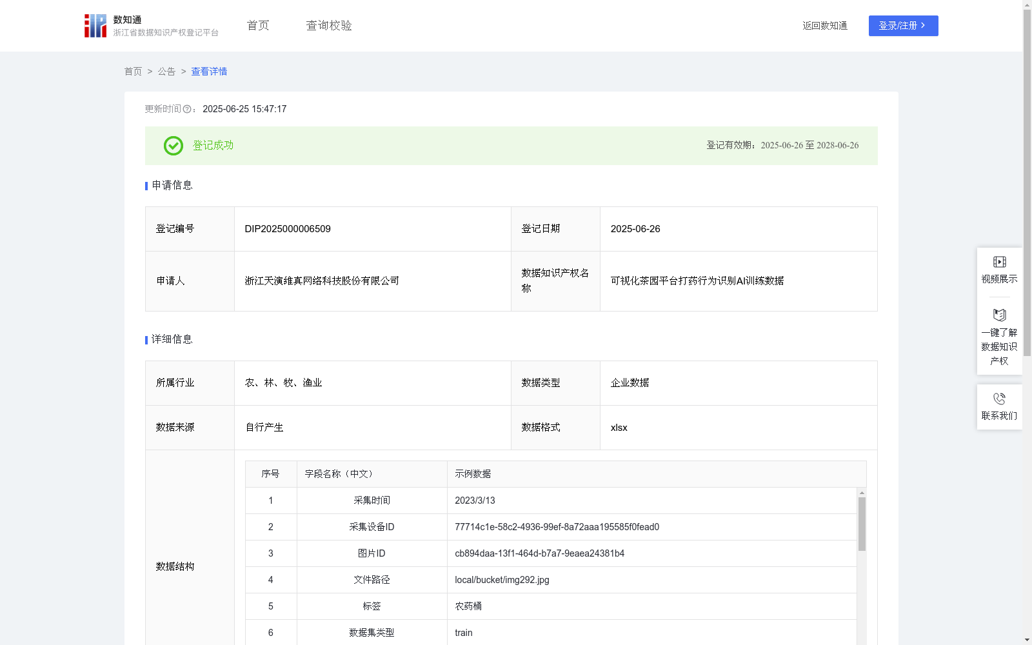Select sample value 农药桶
The height and width of the screenshot is (645, 1032).
click(468, 606)
